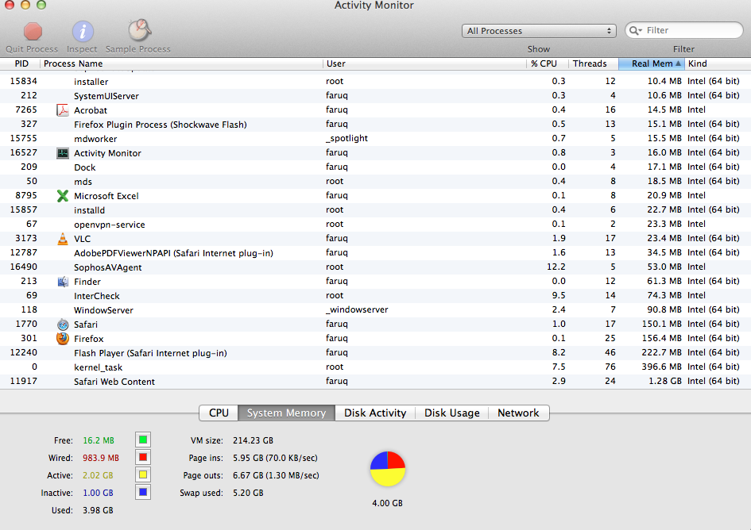Sort by the % CPU column header
This screenshot has height=530, width=751.
click(548, 63)
